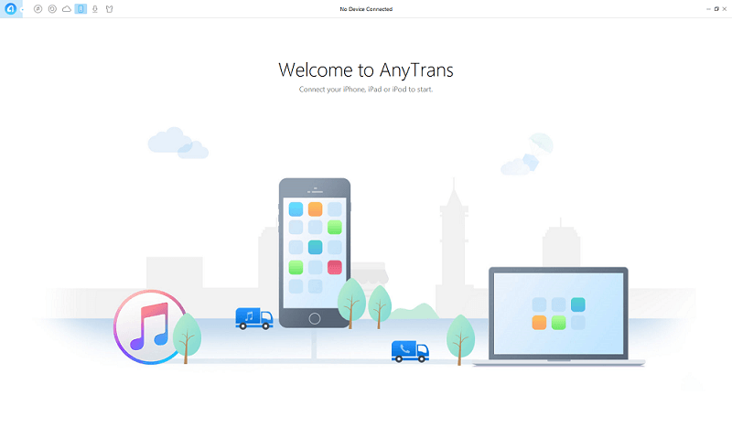The image size is (732, 427).
Task: Click 'Connect your iPhone, iPad or iPod' text
Action: pyautogui.click(x=352, y=89)
